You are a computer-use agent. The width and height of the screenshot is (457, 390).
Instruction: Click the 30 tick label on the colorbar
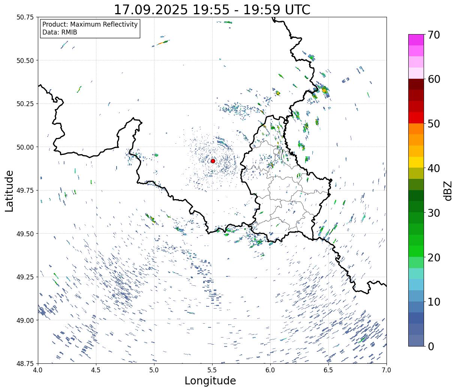[x=434, y=213]
